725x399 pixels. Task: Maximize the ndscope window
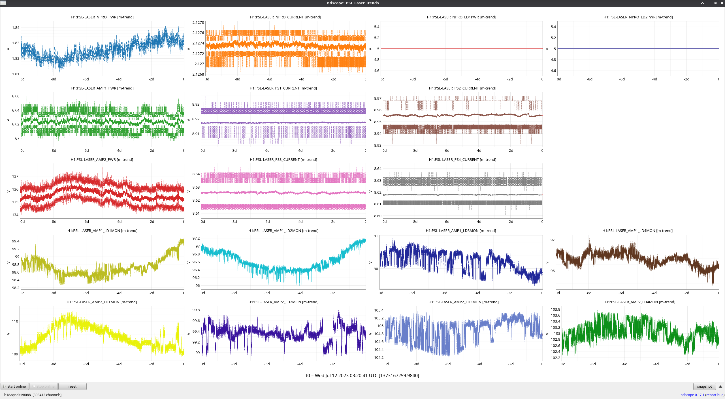coord(715,3)
